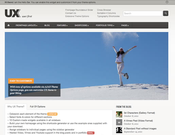Open the 3d Characters (Gallery Format) post
175x135 pixels.
click(139, 113)
